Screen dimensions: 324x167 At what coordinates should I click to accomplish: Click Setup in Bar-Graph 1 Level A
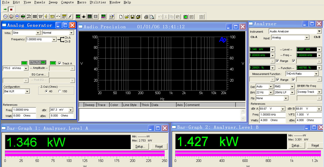click(140, 146)
